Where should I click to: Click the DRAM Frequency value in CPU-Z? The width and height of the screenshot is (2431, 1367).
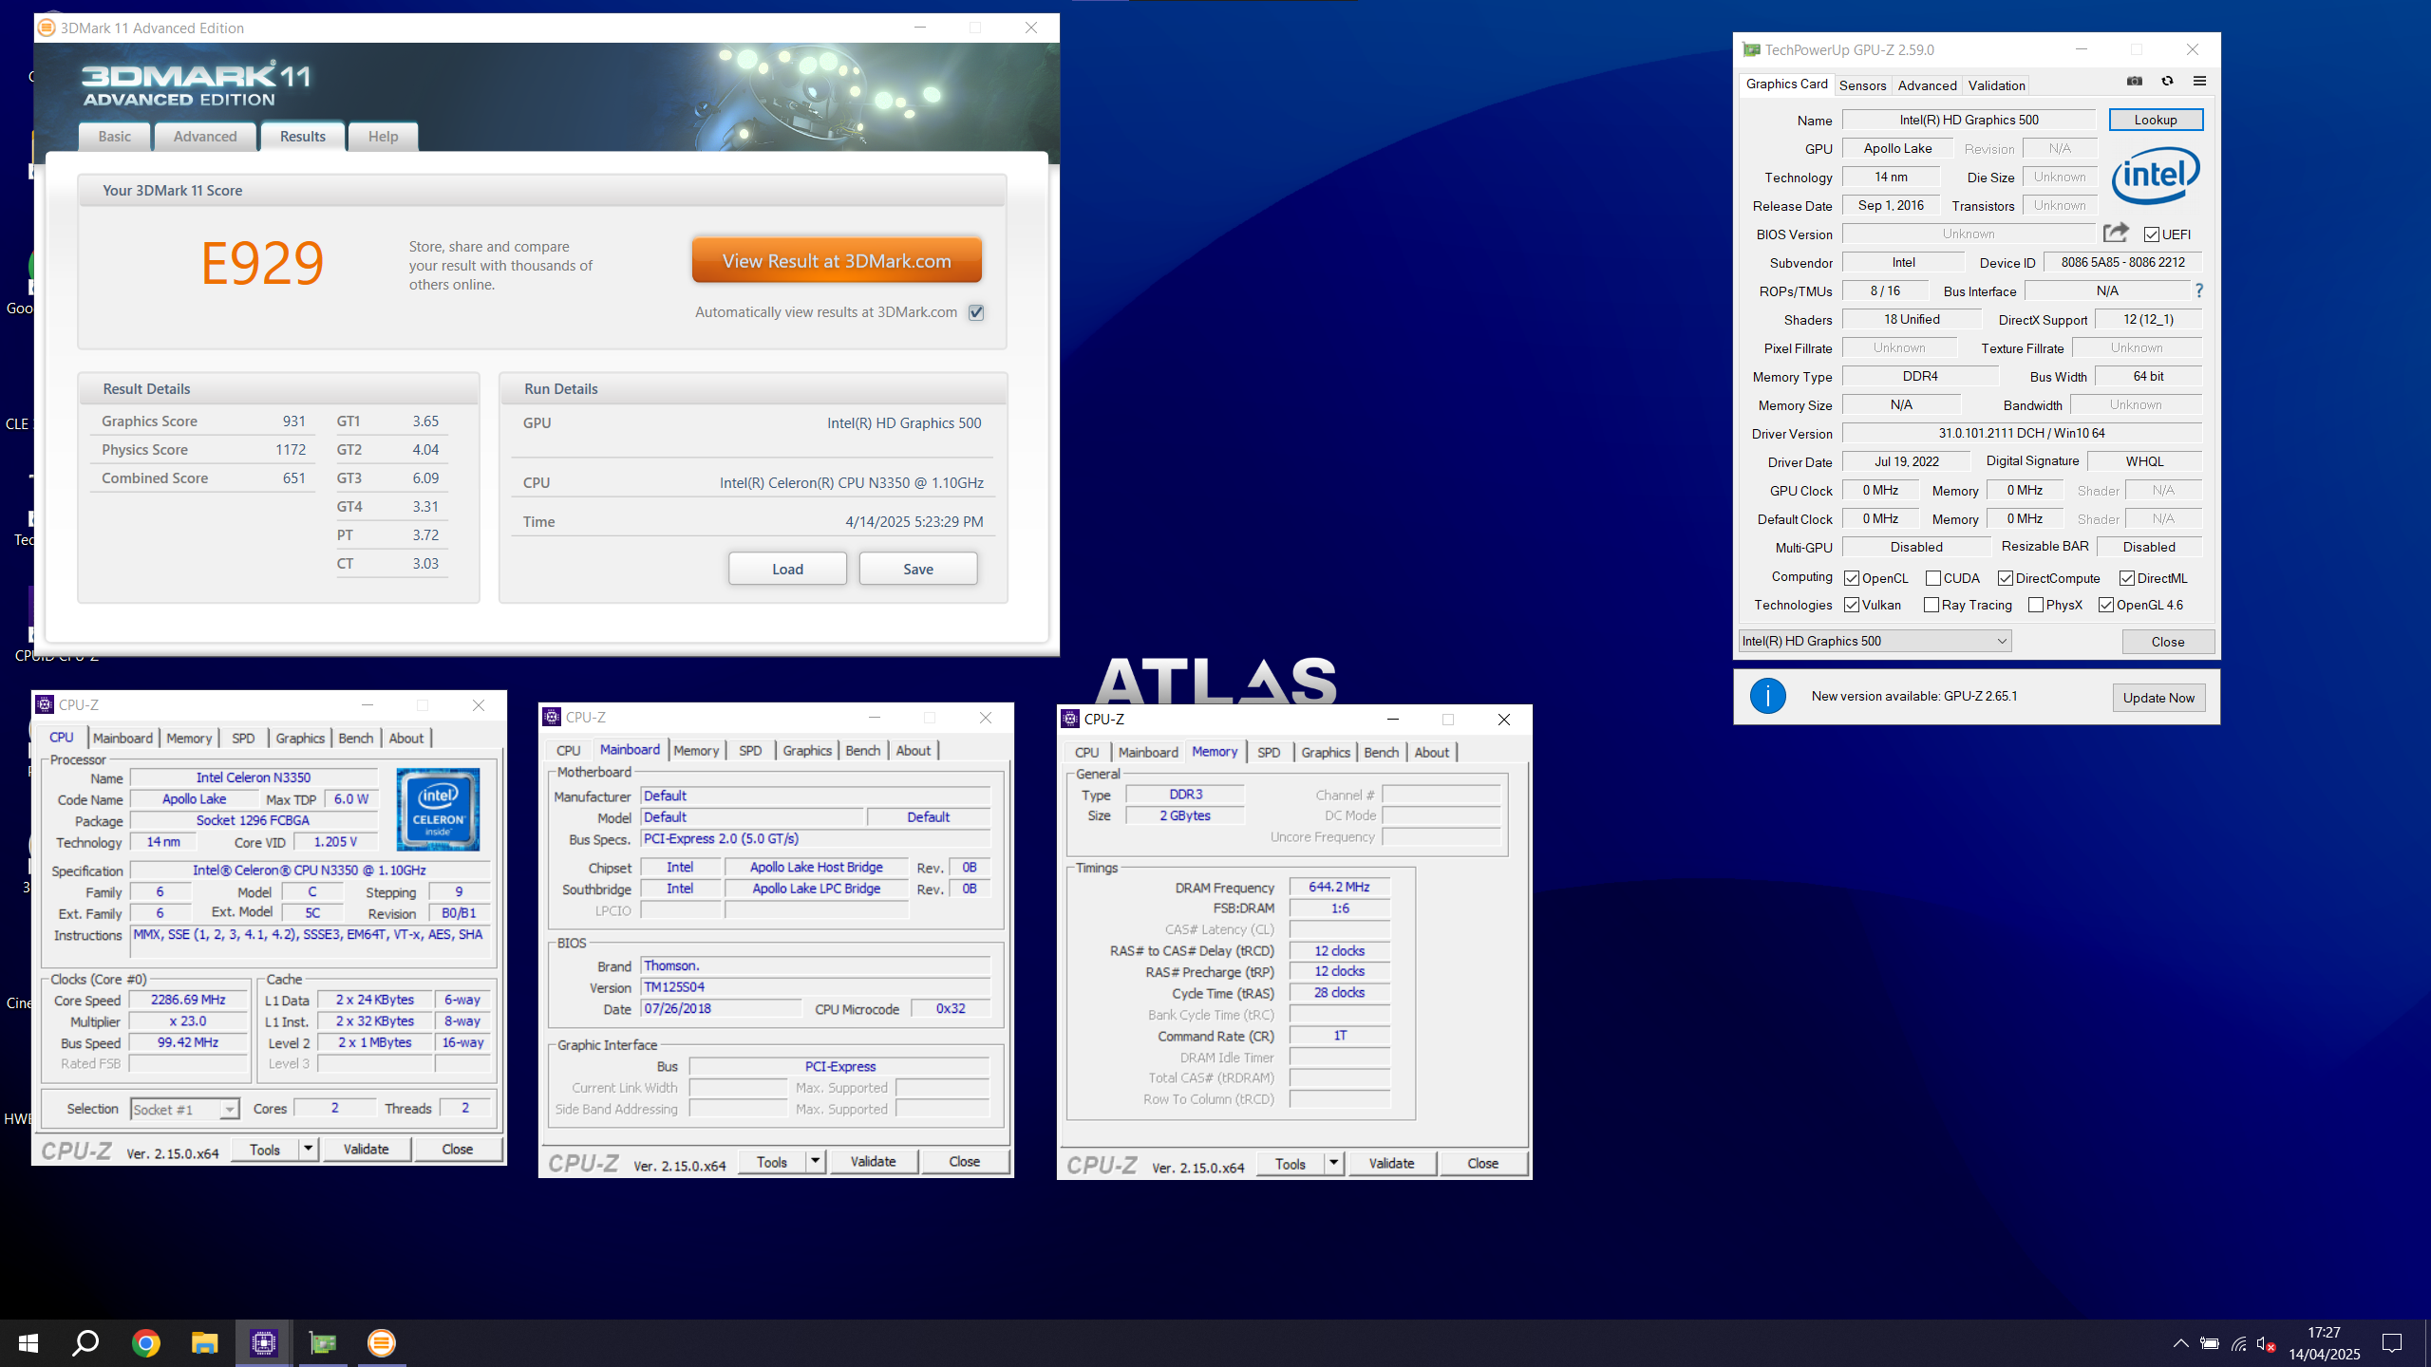click(x=1339, y=887)
